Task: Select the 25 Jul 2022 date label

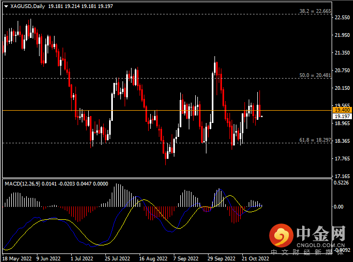Action: [x=117, y=259]
